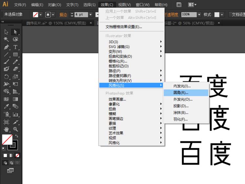Open fill swatch dropdown in control bar
The width and height of the screenshot is (245, 184).
[x=41, y=15]
